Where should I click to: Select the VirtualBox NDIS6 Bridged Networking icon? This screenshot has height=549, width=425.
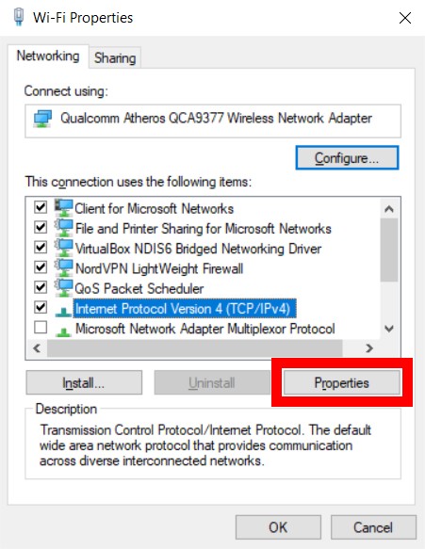pyautogui.click(x=64, y=249)
